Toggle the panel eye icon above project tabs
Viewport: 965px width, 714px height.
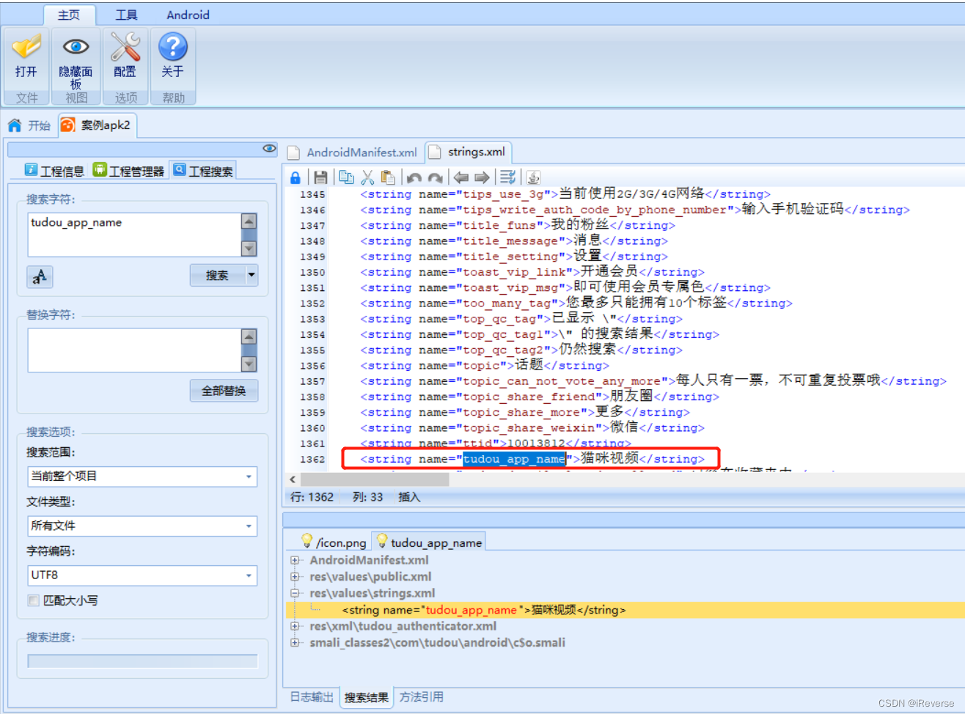point(269,149)
